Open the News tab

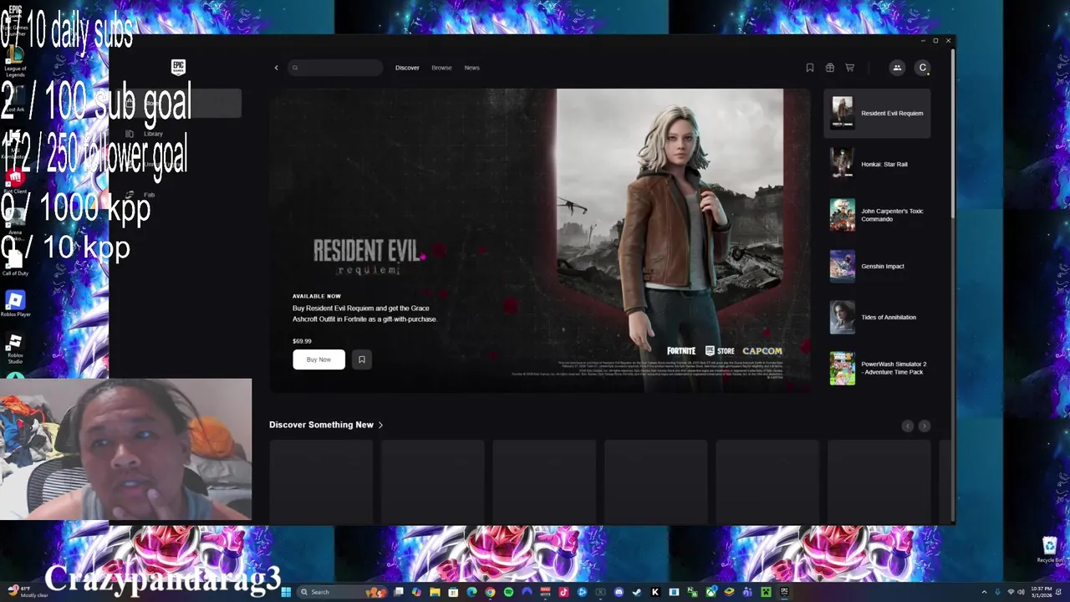point(471,68)
